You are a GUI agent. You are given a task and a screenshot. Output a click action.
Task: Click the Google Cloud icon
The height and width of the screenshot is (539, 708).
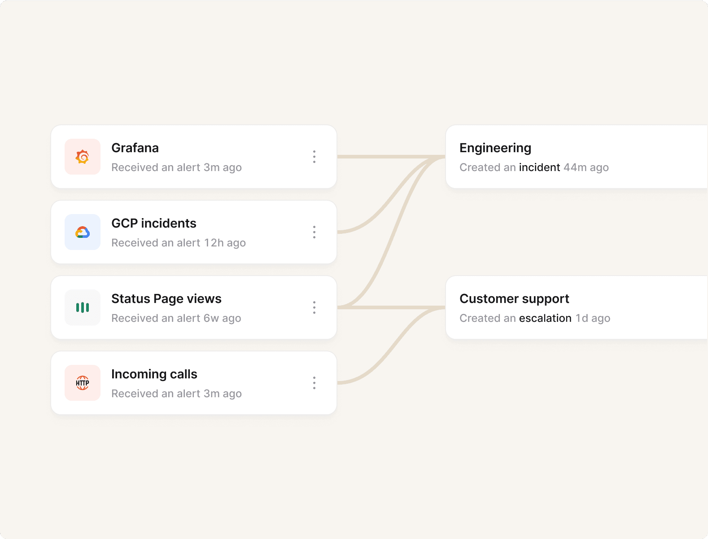pyautogui.click(x=83, y=232)
